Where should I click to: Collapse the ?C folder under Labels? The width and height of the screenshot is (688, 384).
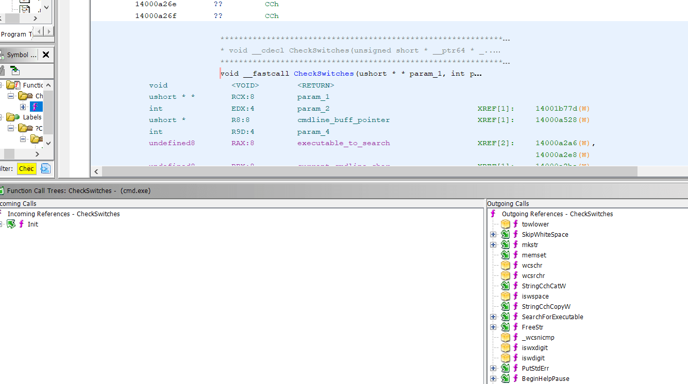coord(10,128)
